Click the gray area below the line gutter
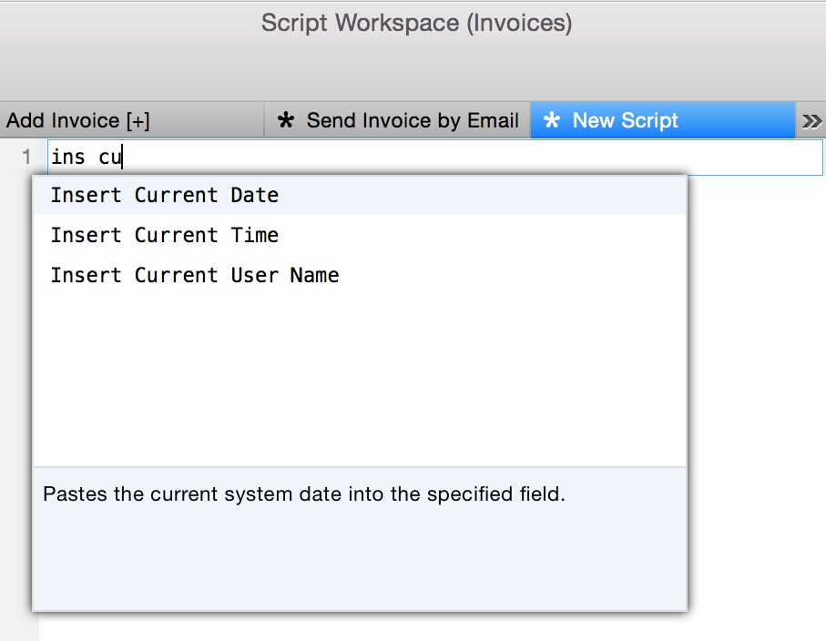 coord(18,410)
